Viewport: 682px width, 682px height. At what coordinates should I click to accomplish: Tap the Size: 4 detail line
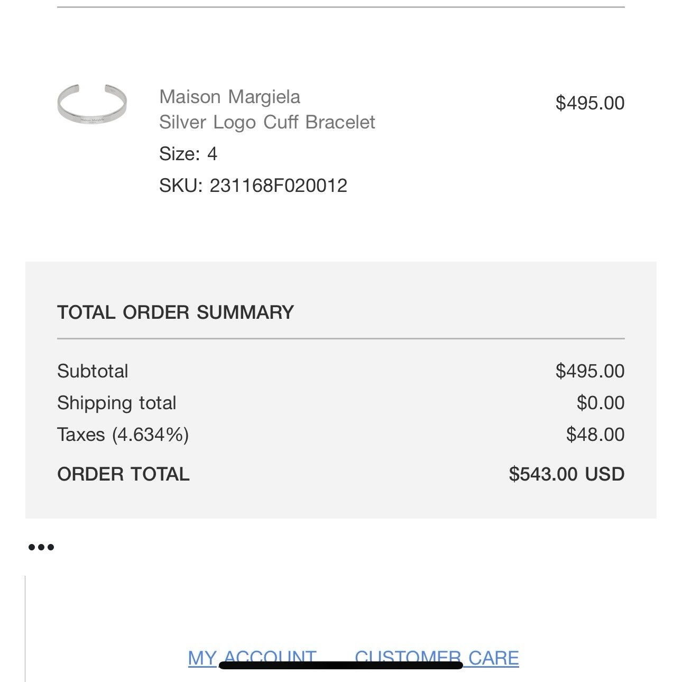(188, 154)
